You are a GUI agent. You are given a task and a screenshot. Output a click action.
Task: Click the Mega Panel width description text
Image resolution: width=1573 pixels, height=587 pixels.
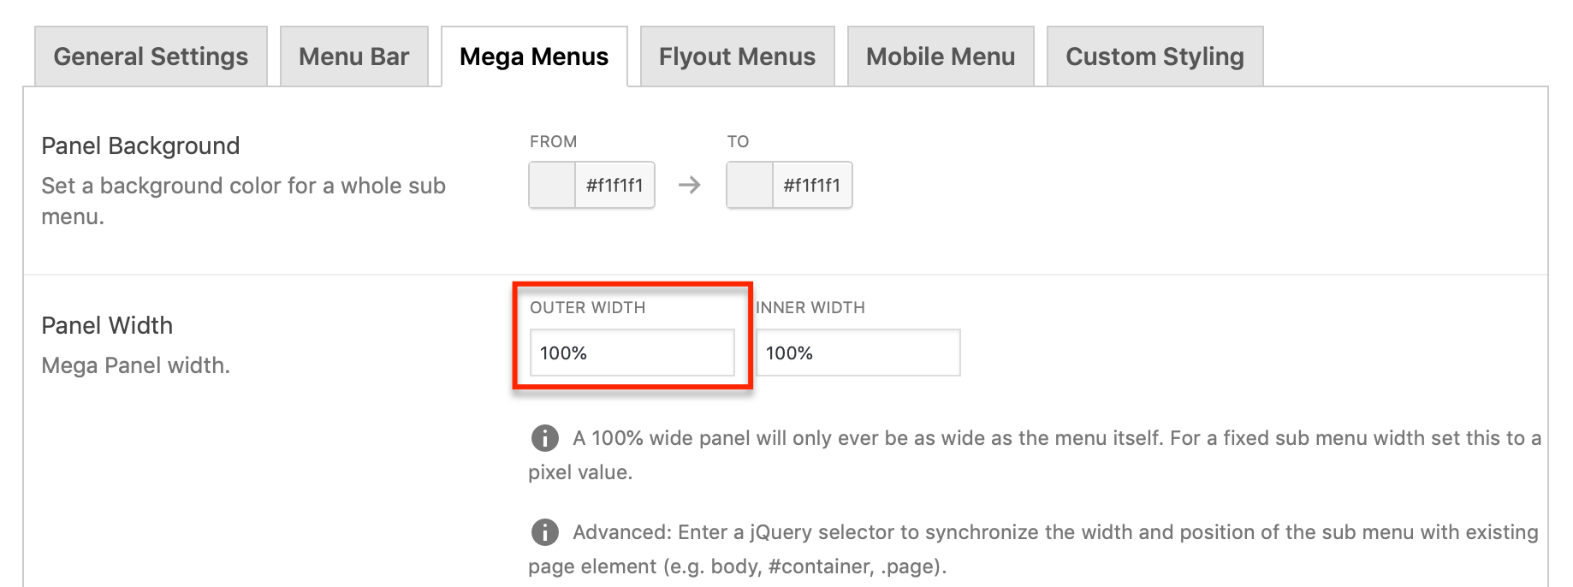135,365
